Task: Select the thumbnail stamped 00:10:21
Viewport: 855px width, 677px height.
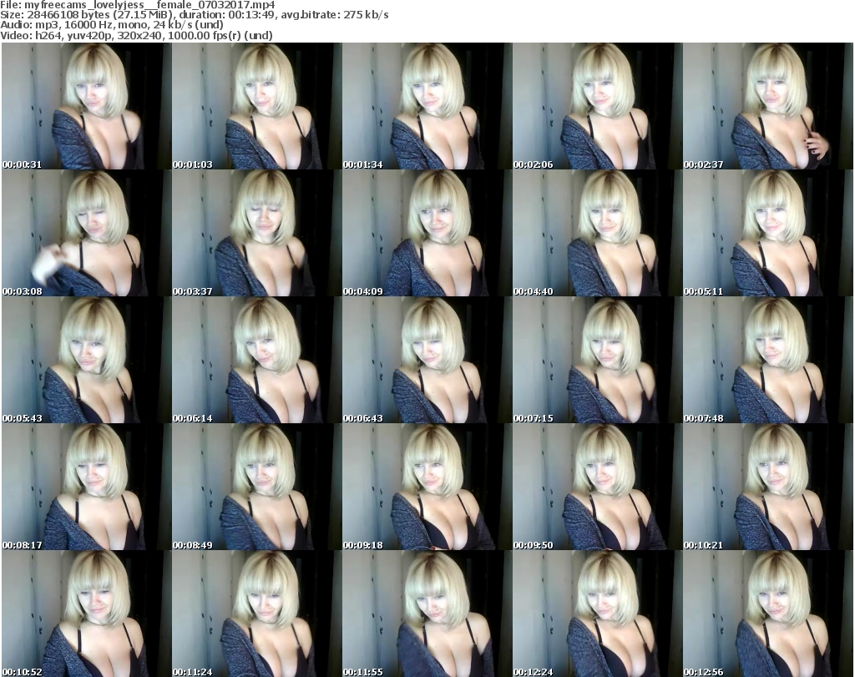Action: 768,487
